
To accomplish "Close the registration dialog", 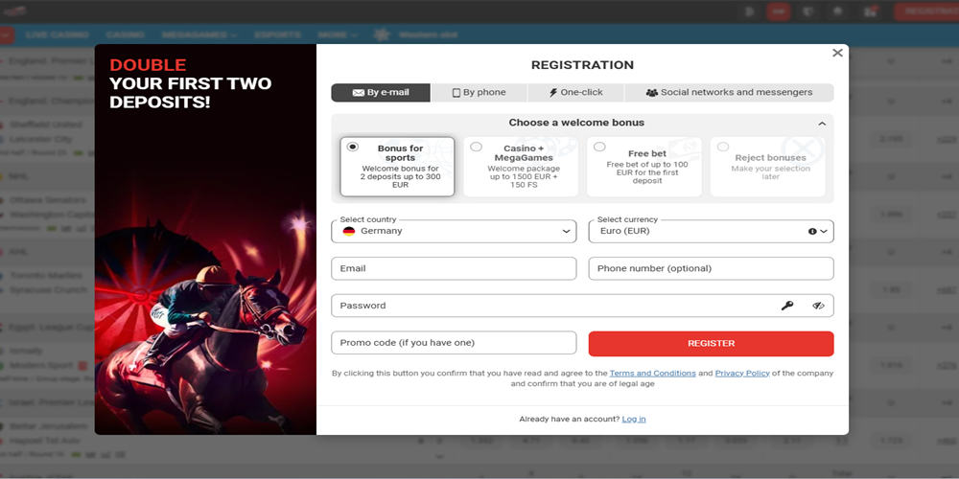I will [x=837, y=53].
